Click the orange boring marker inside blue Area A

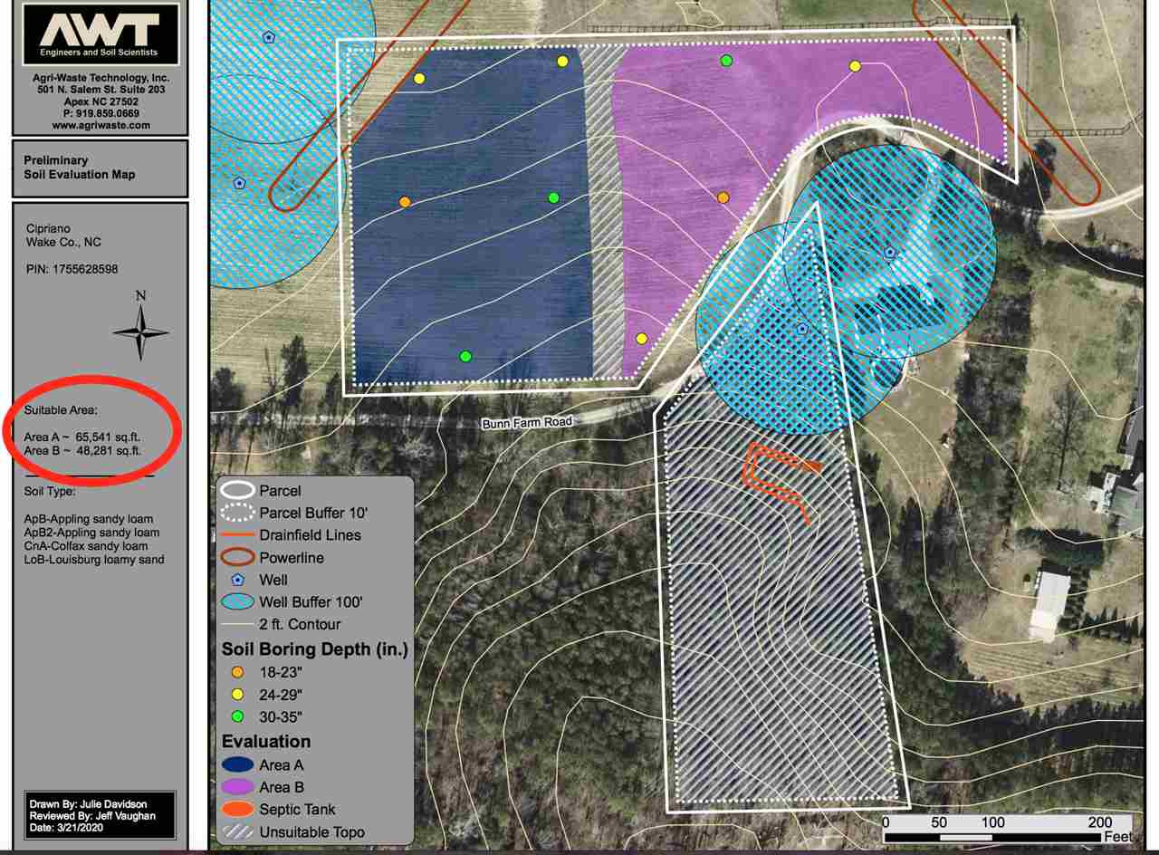pyautogui.click(x=405, y=201)
